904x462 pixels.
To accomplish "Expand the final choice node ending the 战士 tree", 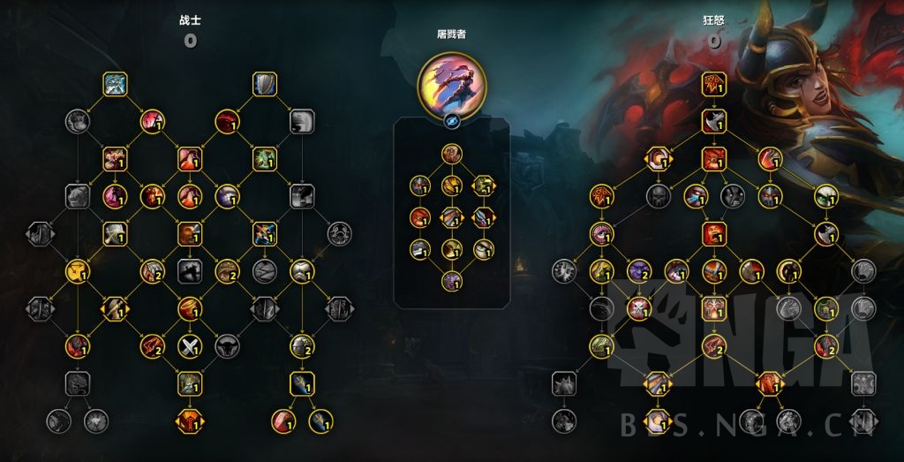I will 190,421.
